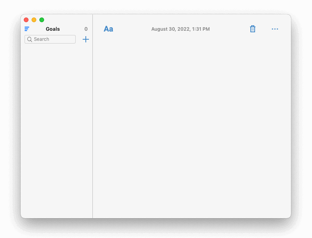Place cursor in the empty note editor area
This screenshot has width=312, height=238.
192,127
